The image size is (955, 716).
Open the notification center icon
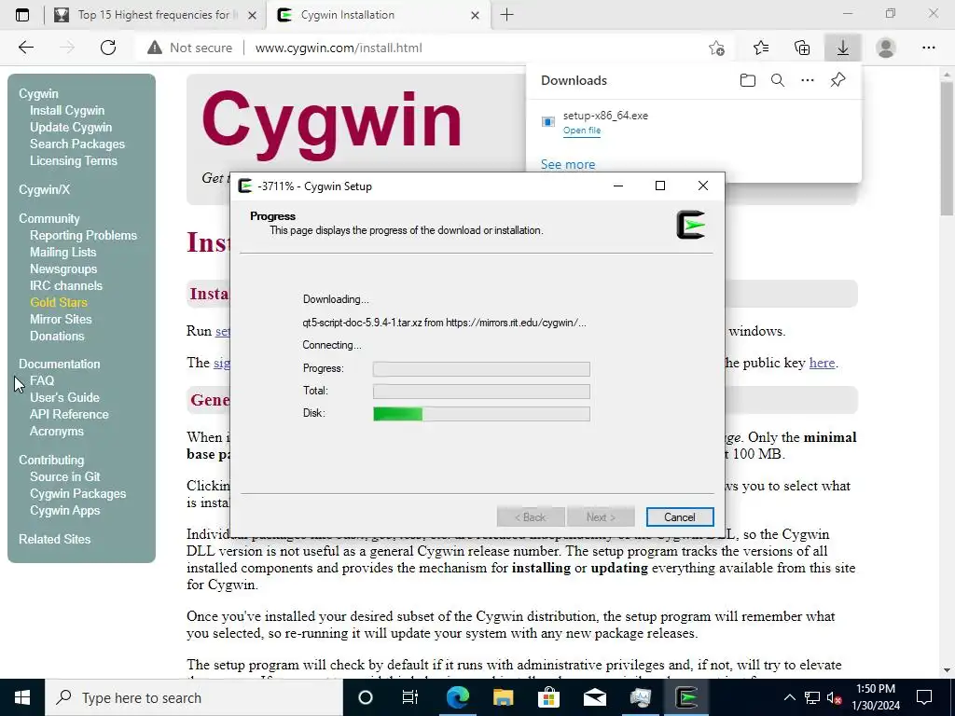[x=924, y=697]
